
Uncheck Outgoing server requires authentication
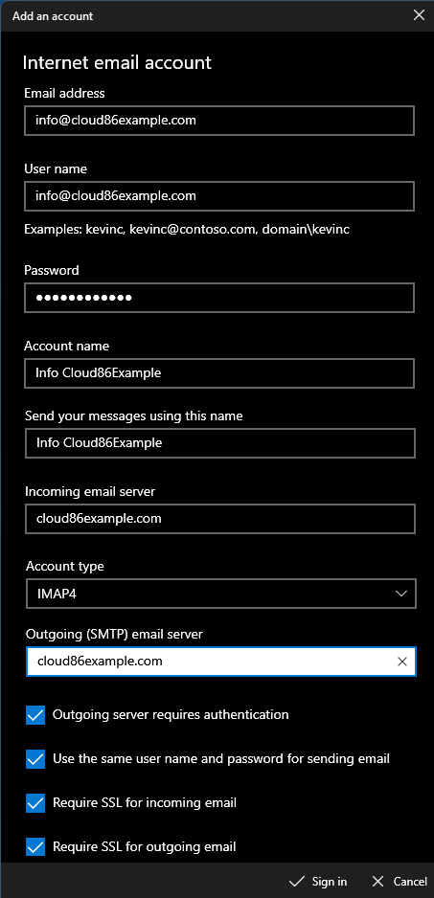pyautogui.click(x=35, y=715)
